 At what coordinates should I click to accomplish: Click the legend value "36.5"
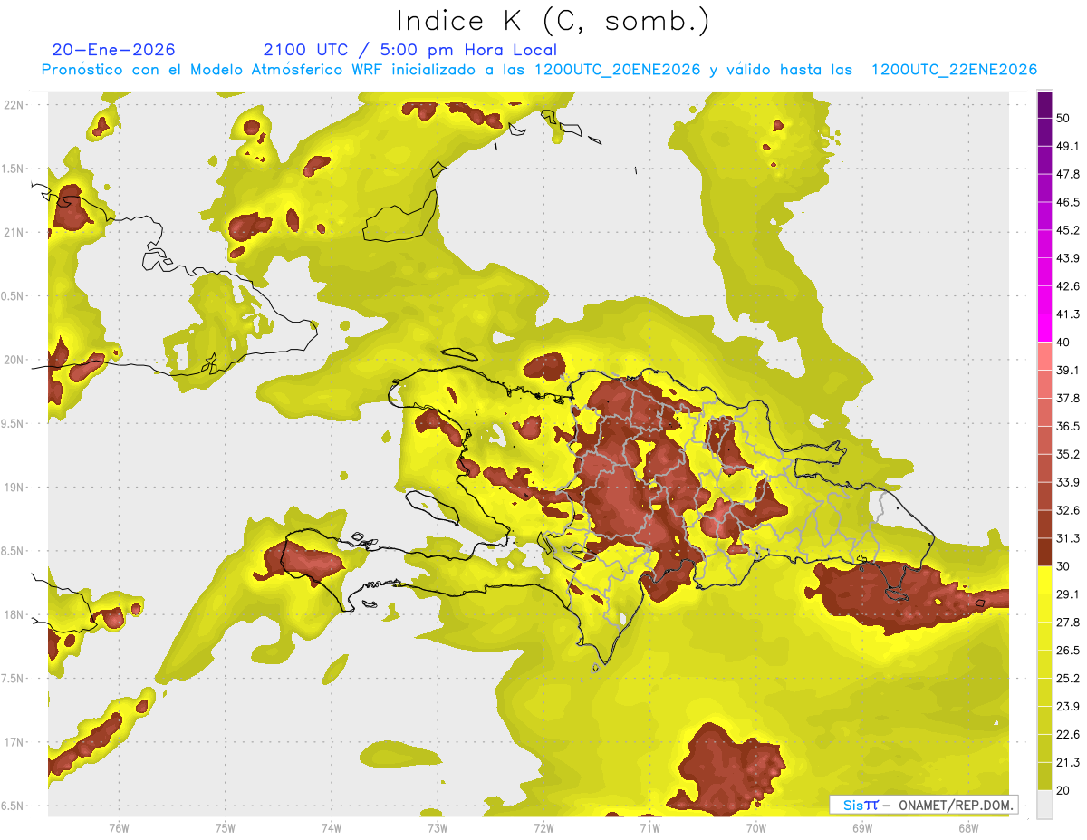[x=1068, y=427]
